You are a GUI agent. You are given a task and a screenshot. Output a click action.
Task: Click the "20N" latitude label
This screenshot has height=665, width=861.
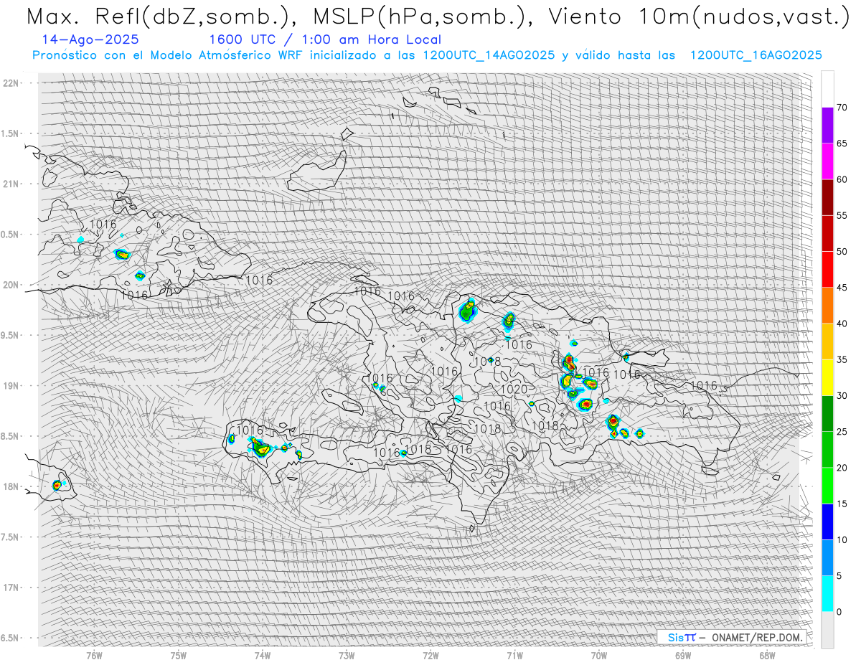[11, 285]
